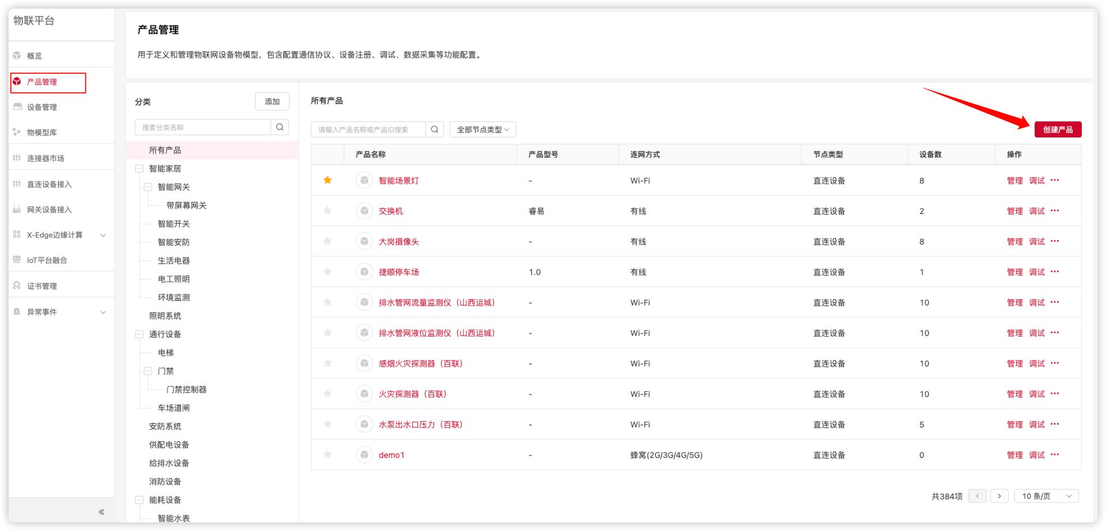Click the 创建产品 button
The width and height of the screenshot is (1106, 531).
pyautogui.click(x=1058, y=129)
